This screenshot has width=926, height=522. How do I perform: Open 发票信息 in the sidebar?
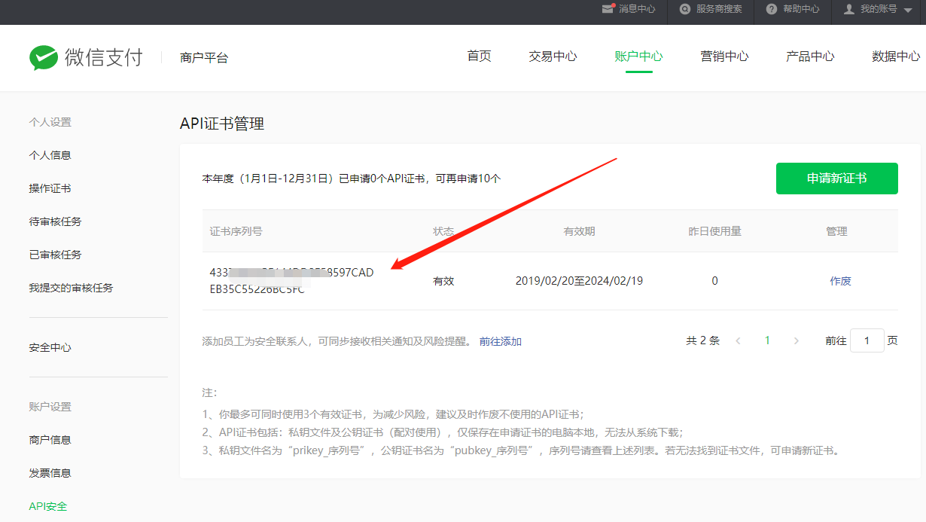(50, 473)
